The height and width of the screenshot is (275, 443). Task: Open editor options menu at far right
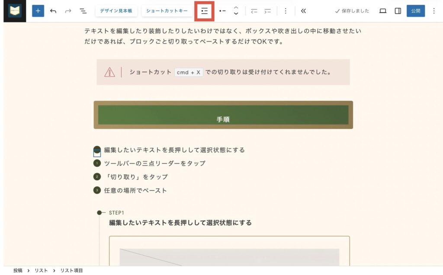[x=434, y=11]
